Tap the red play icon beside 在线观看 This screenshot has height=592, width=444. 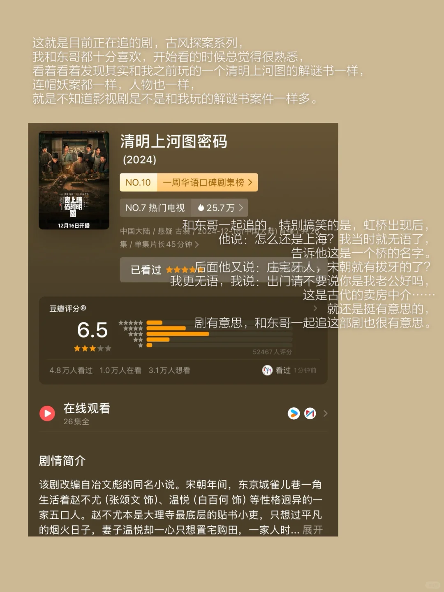tap(47, 413)
